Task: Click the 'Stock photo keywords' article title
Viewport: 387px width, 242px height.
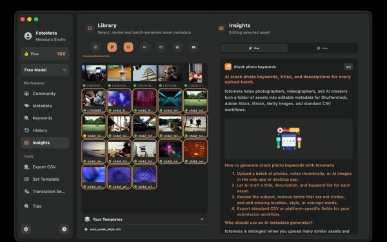Action: click(x=255, y=66)
